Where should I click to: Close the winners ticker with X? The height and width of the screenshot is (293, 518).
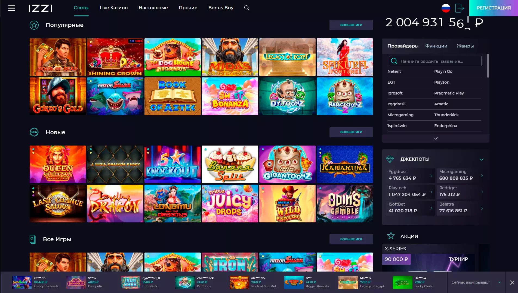[512, 282]
